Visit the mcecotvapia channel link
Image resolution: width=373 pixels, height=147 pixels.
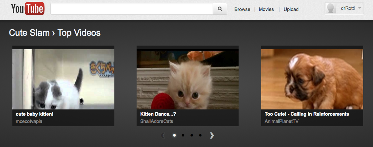tap(29, 121)
